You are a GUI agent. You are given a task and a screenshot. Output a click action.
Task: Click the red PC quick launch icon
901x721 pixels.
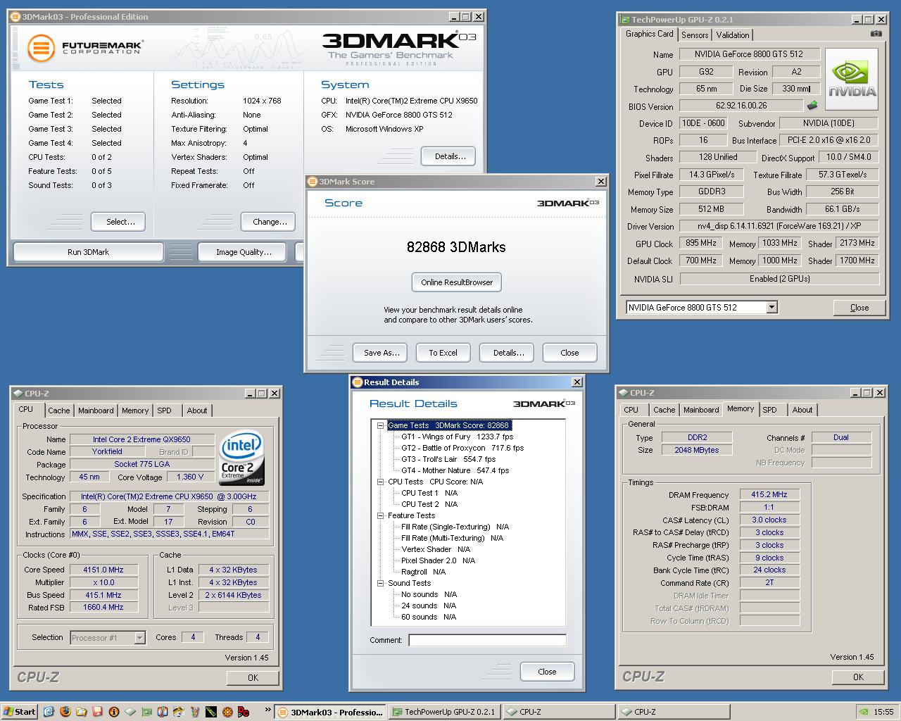pos(244,711)
